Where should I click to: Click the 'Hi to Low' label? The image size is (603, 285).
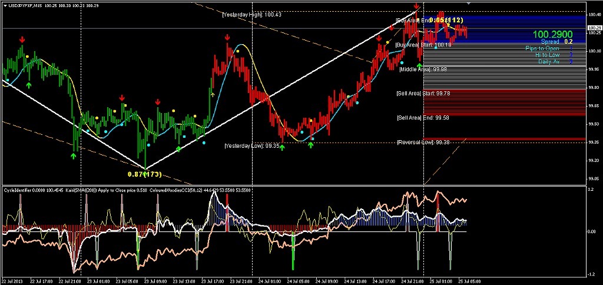click(547, 55)
